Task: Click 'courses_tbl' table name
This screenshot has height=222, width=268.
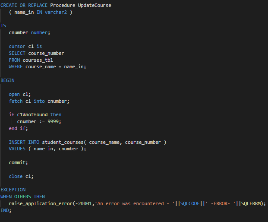Action: [38, 60]
